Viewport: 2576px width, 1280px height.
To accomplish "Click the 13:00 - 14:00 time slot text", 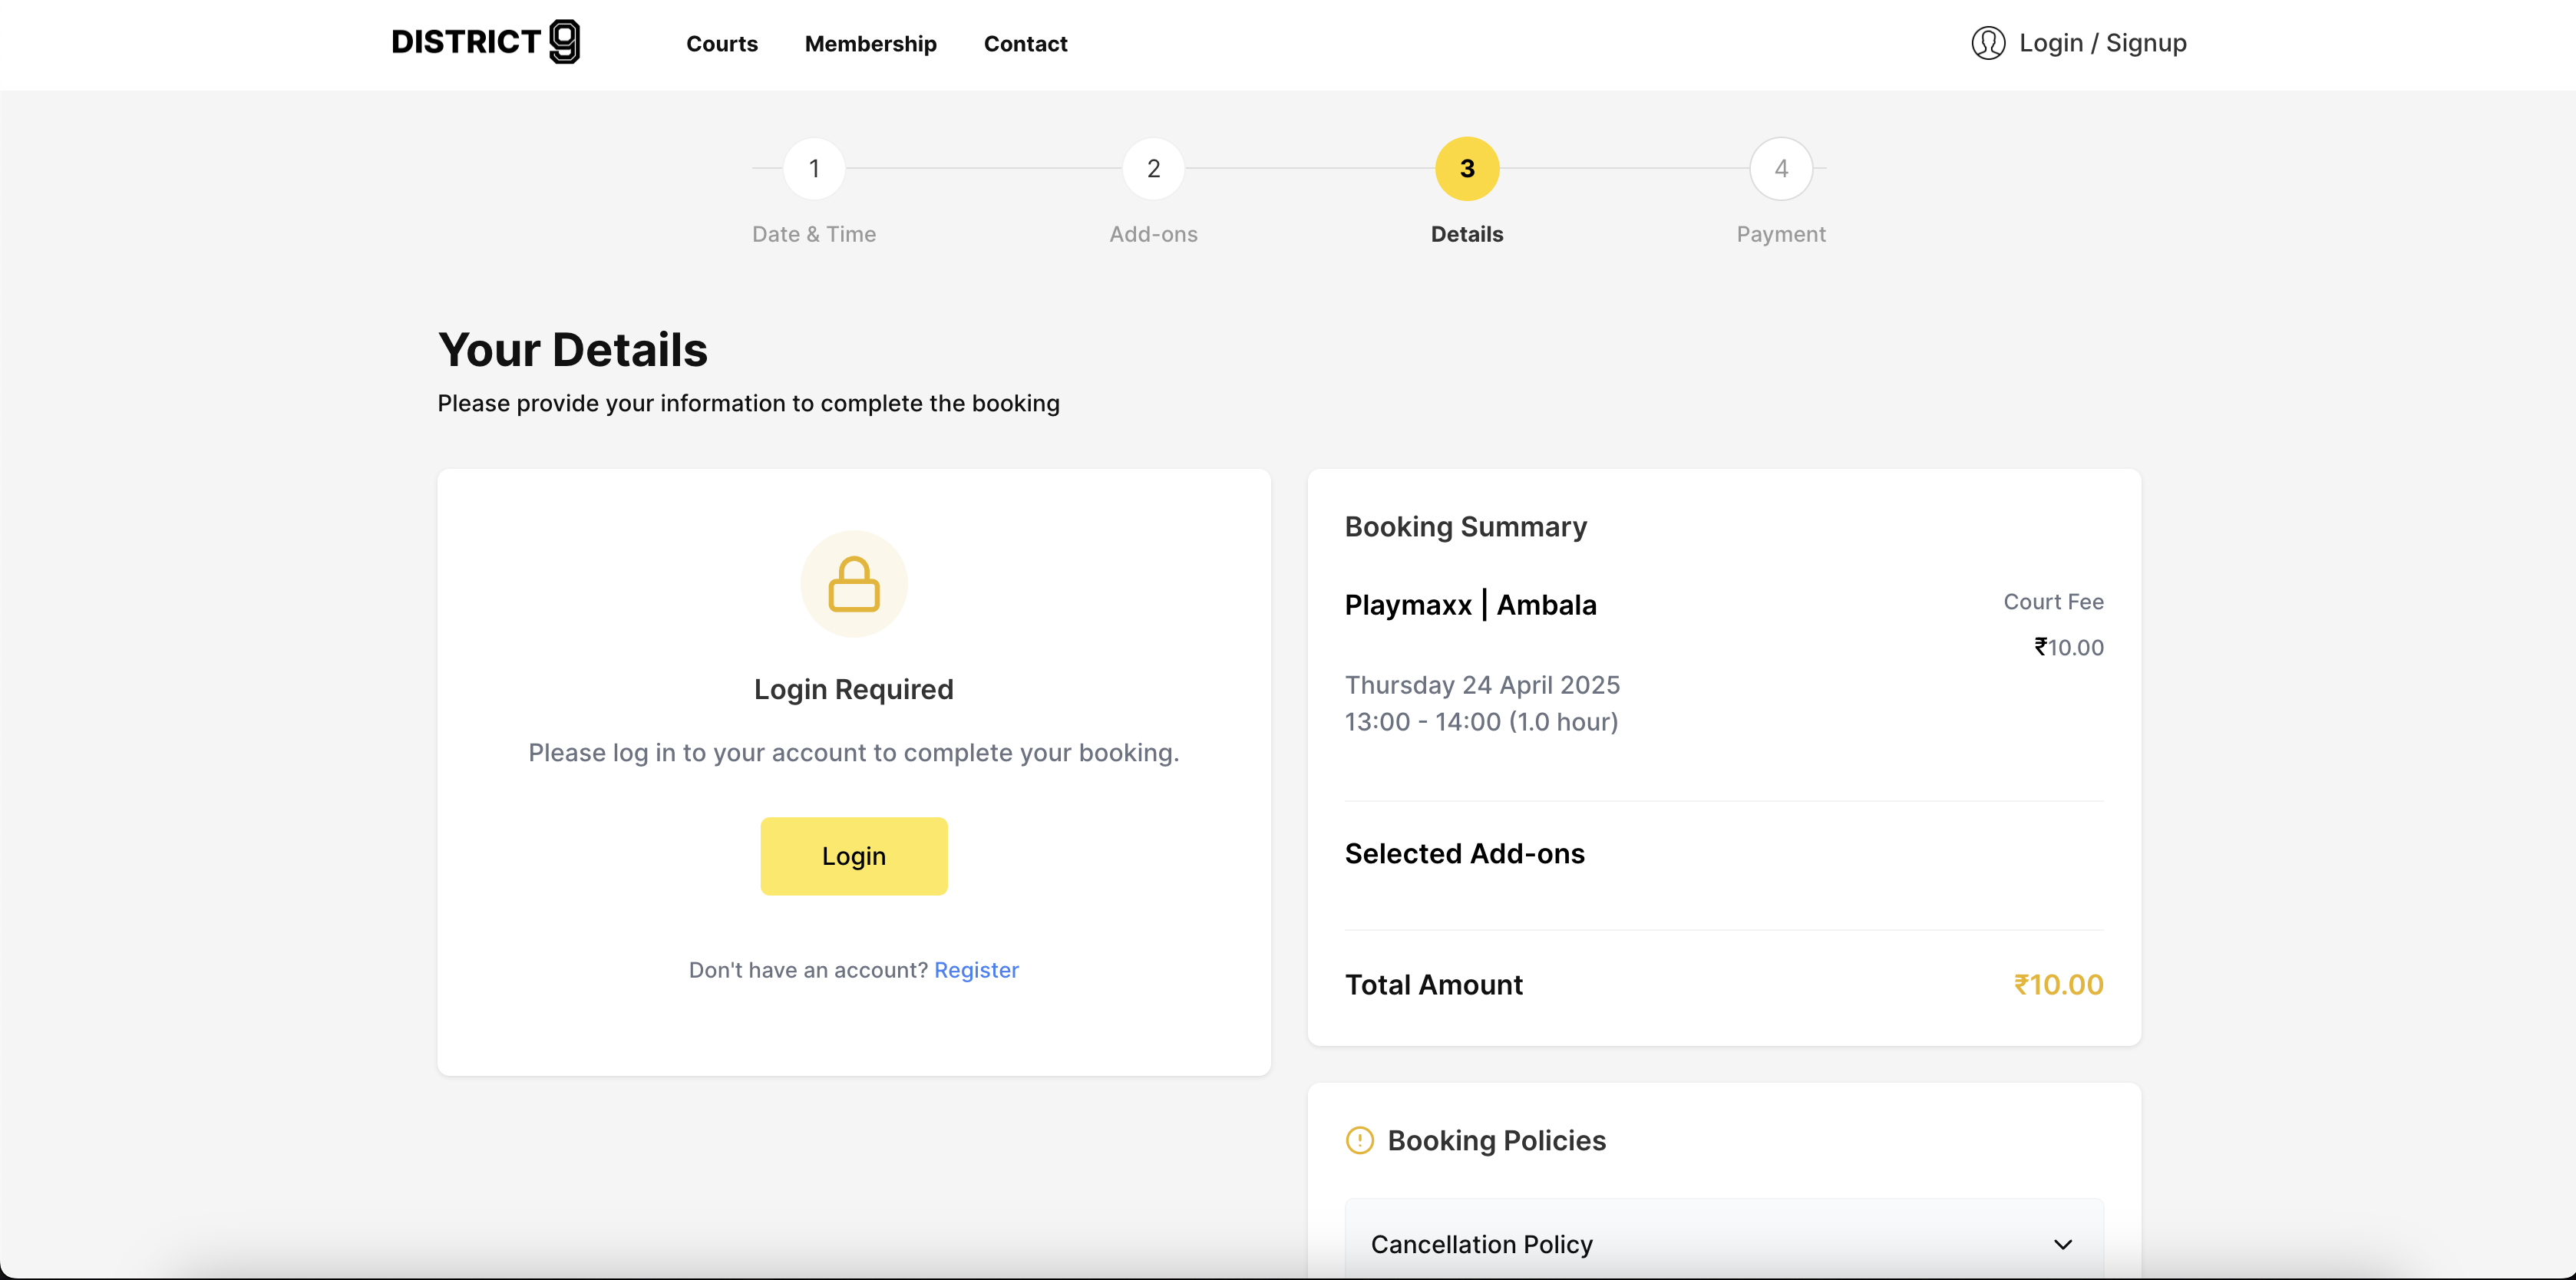I will (x=1481, y=722).
